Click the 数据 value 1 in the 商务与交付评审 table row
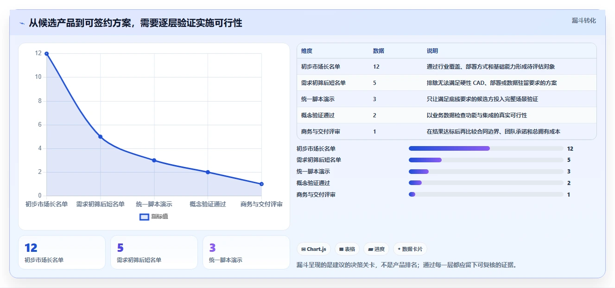Image resolution: width=615 pixels, height=288 pixels. pos(374,132)
